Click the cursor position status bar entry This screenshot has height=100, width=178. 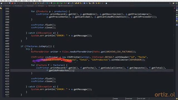coord(141,99)
